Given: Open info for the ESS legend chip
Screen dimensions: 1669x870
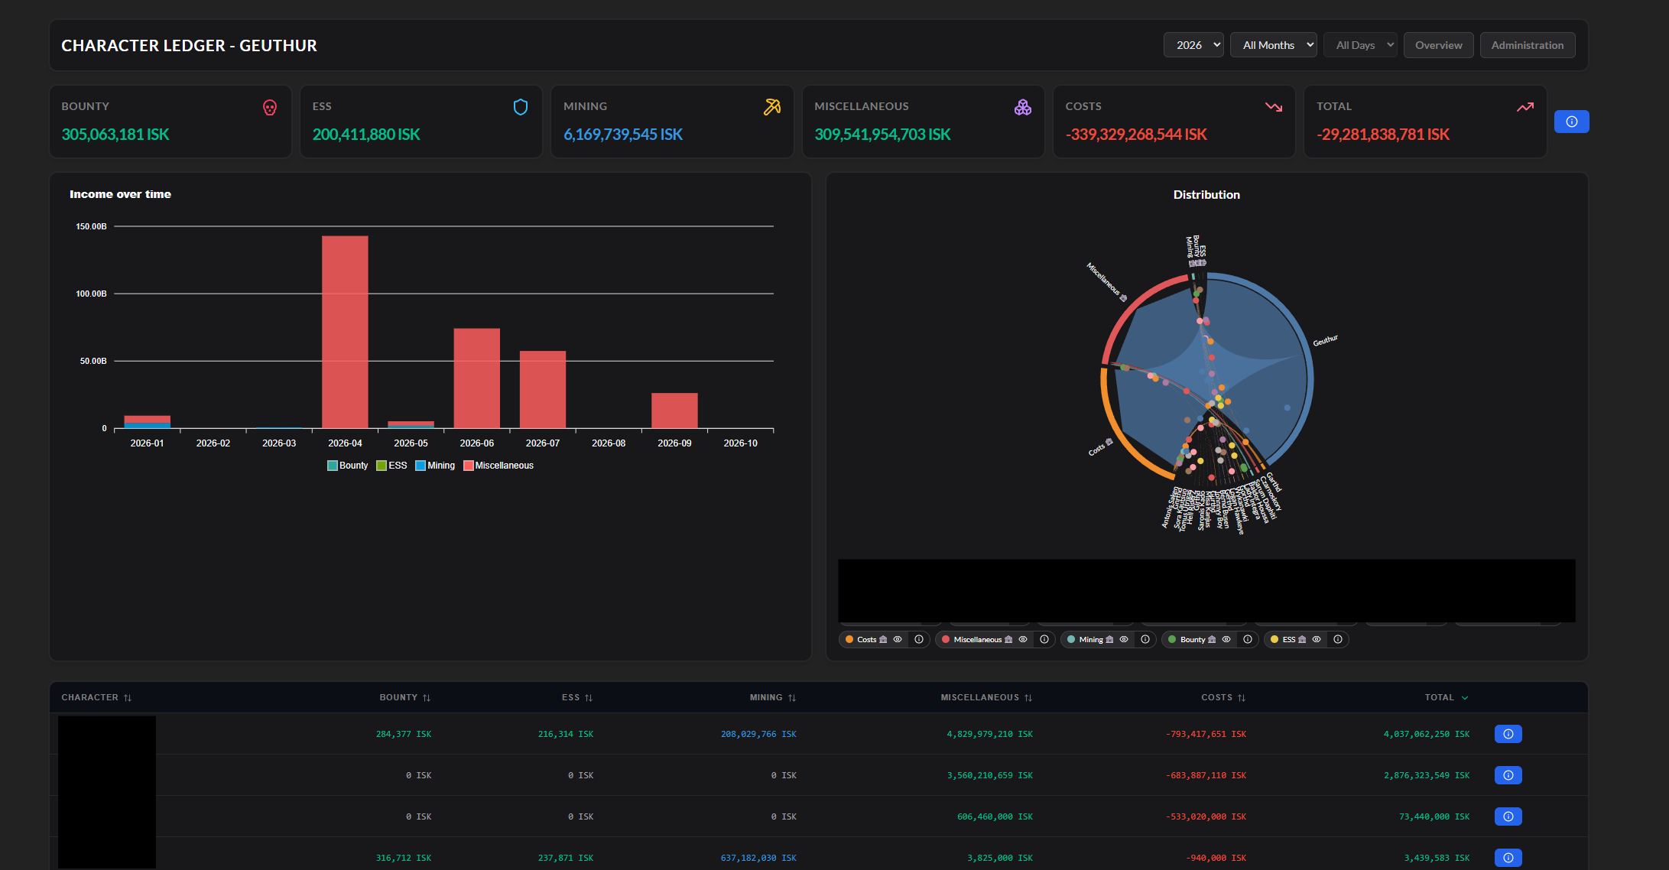Looking at the screenshot, I should pos(1338,640).
